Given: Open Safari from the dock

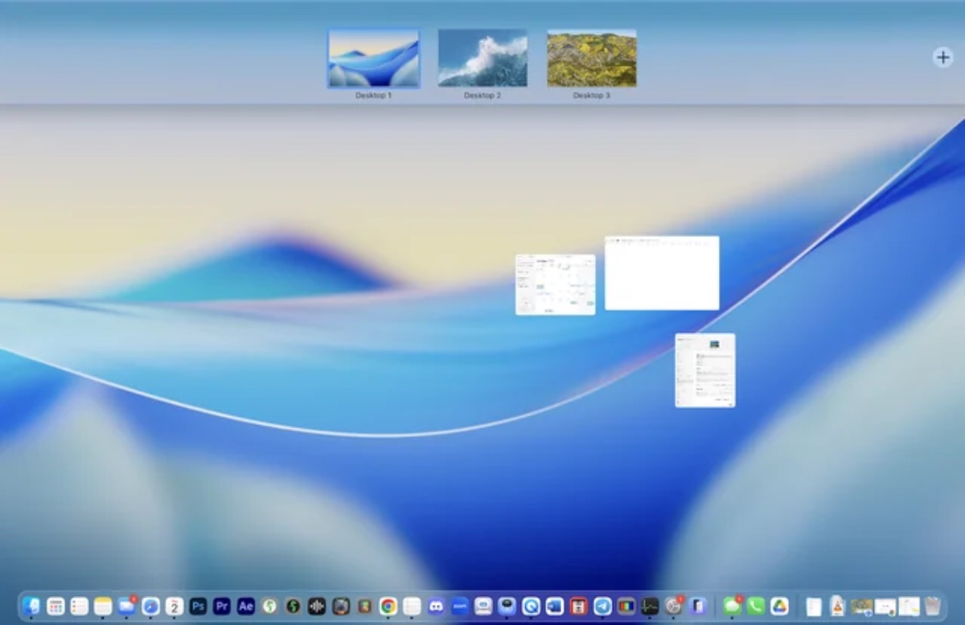Looking at the screenshot, I should click(150, 606).
